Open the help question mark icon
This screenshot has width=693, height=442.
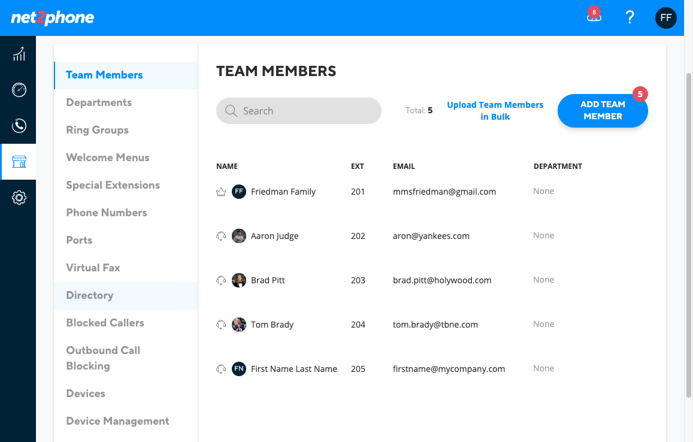[630, 17]
